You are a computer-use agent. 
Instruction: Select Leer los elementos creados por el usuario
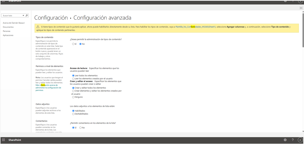coord(73,78)
